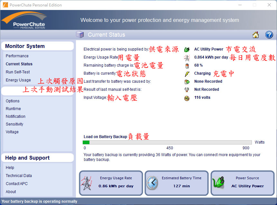
Task: Click the 'Not Recorded' self-test value
Action: coord(207,89)
